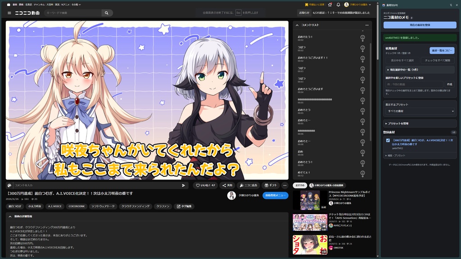Open Princess Nightmare video thumbnail
Screen dimensions: 461x259
[310, 200]
